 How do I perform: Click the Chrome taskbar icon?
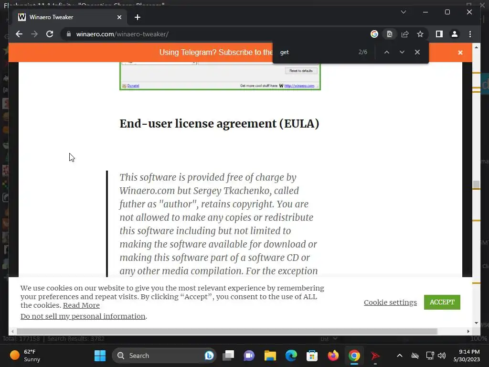[x=354, y=356]
